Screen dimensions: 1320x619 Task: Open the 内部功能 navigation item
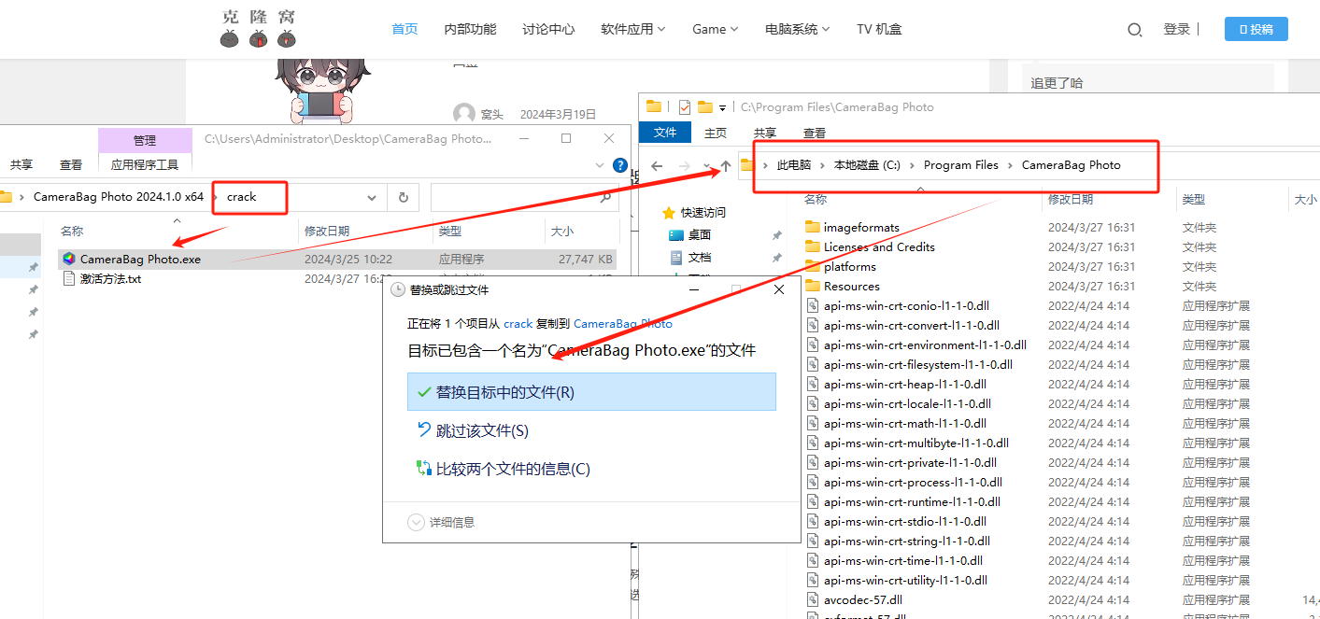pos(470,29)
